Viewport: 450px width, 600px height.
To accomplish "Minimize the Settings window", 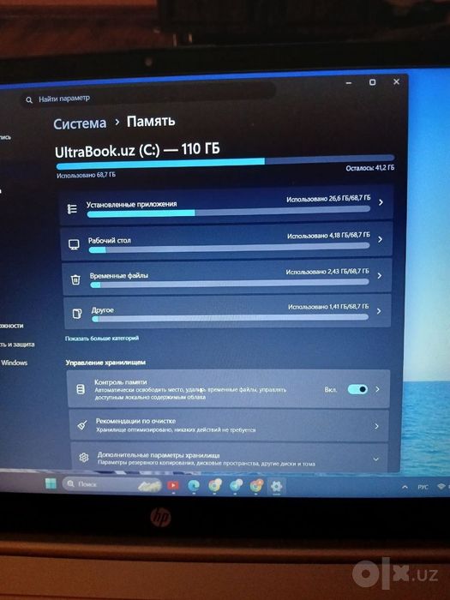I will click(x=349, y=83).
